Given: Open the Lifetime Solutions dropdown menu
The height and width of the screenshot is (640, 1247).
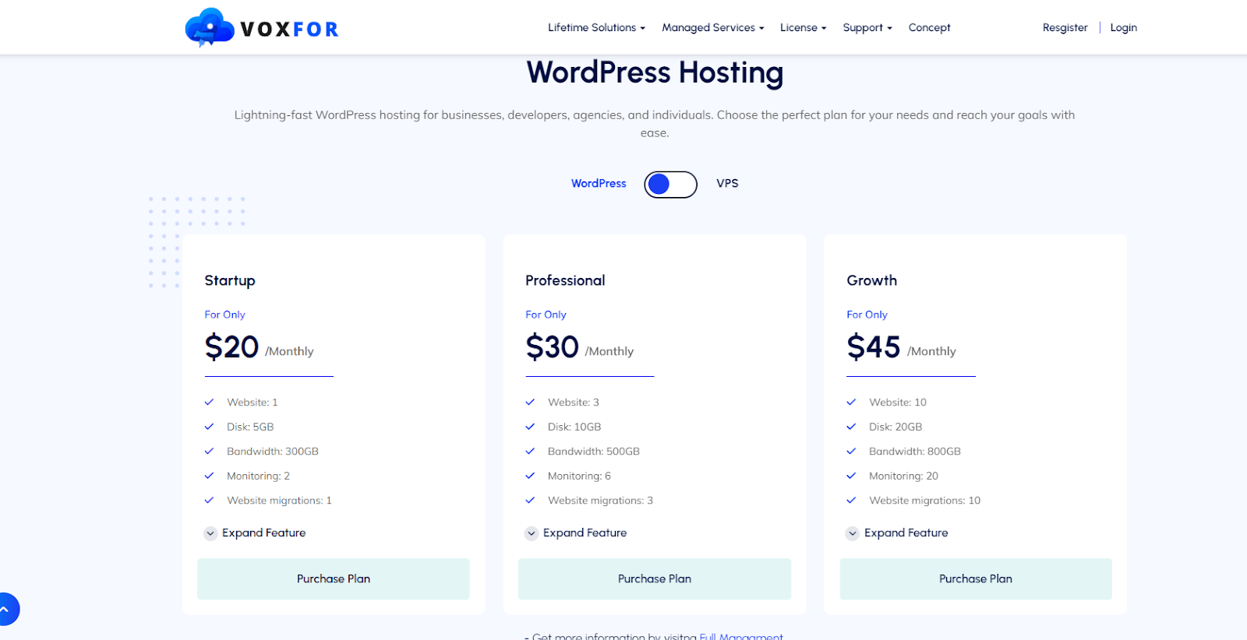Looking at the screenshot, I should pos(596,28).
